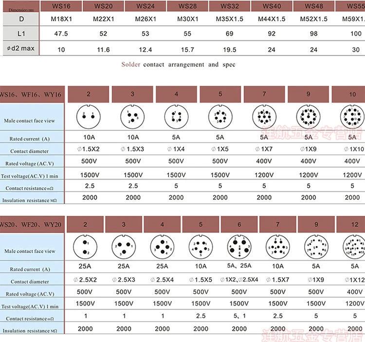This screenshot has height=342, width=365.
Task: Click contact diameter '⌀1.5X7' cell
Action: coord(278,280)
